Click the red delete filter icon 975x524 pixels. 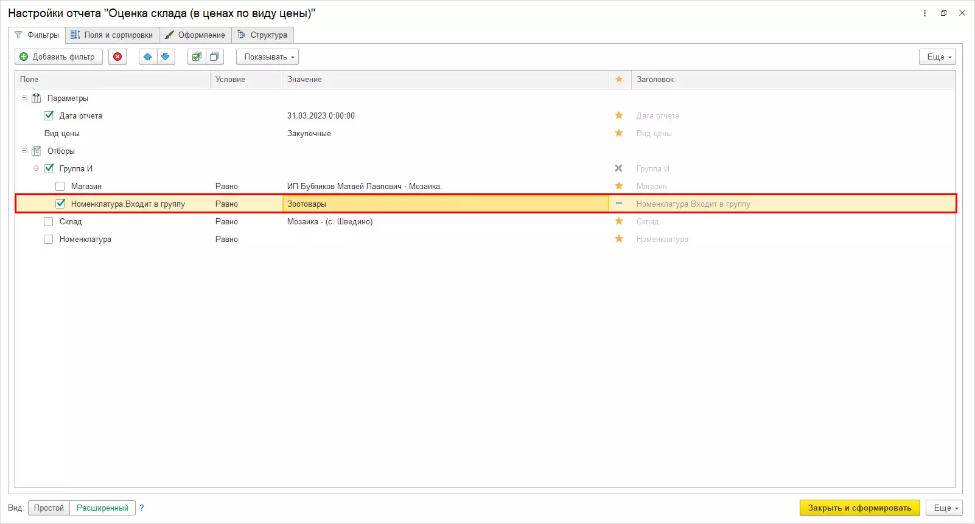[x=117, y=57]
